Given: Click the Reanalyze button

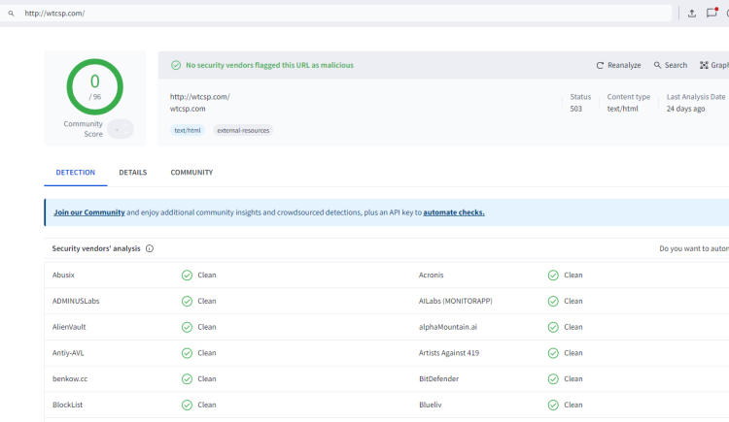Looking at the screenshot, I should pyautogui.click(x=619, y=65).
